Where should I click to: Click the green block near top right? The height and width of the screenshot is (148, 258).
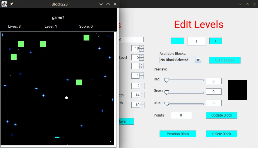coord(86,38)
